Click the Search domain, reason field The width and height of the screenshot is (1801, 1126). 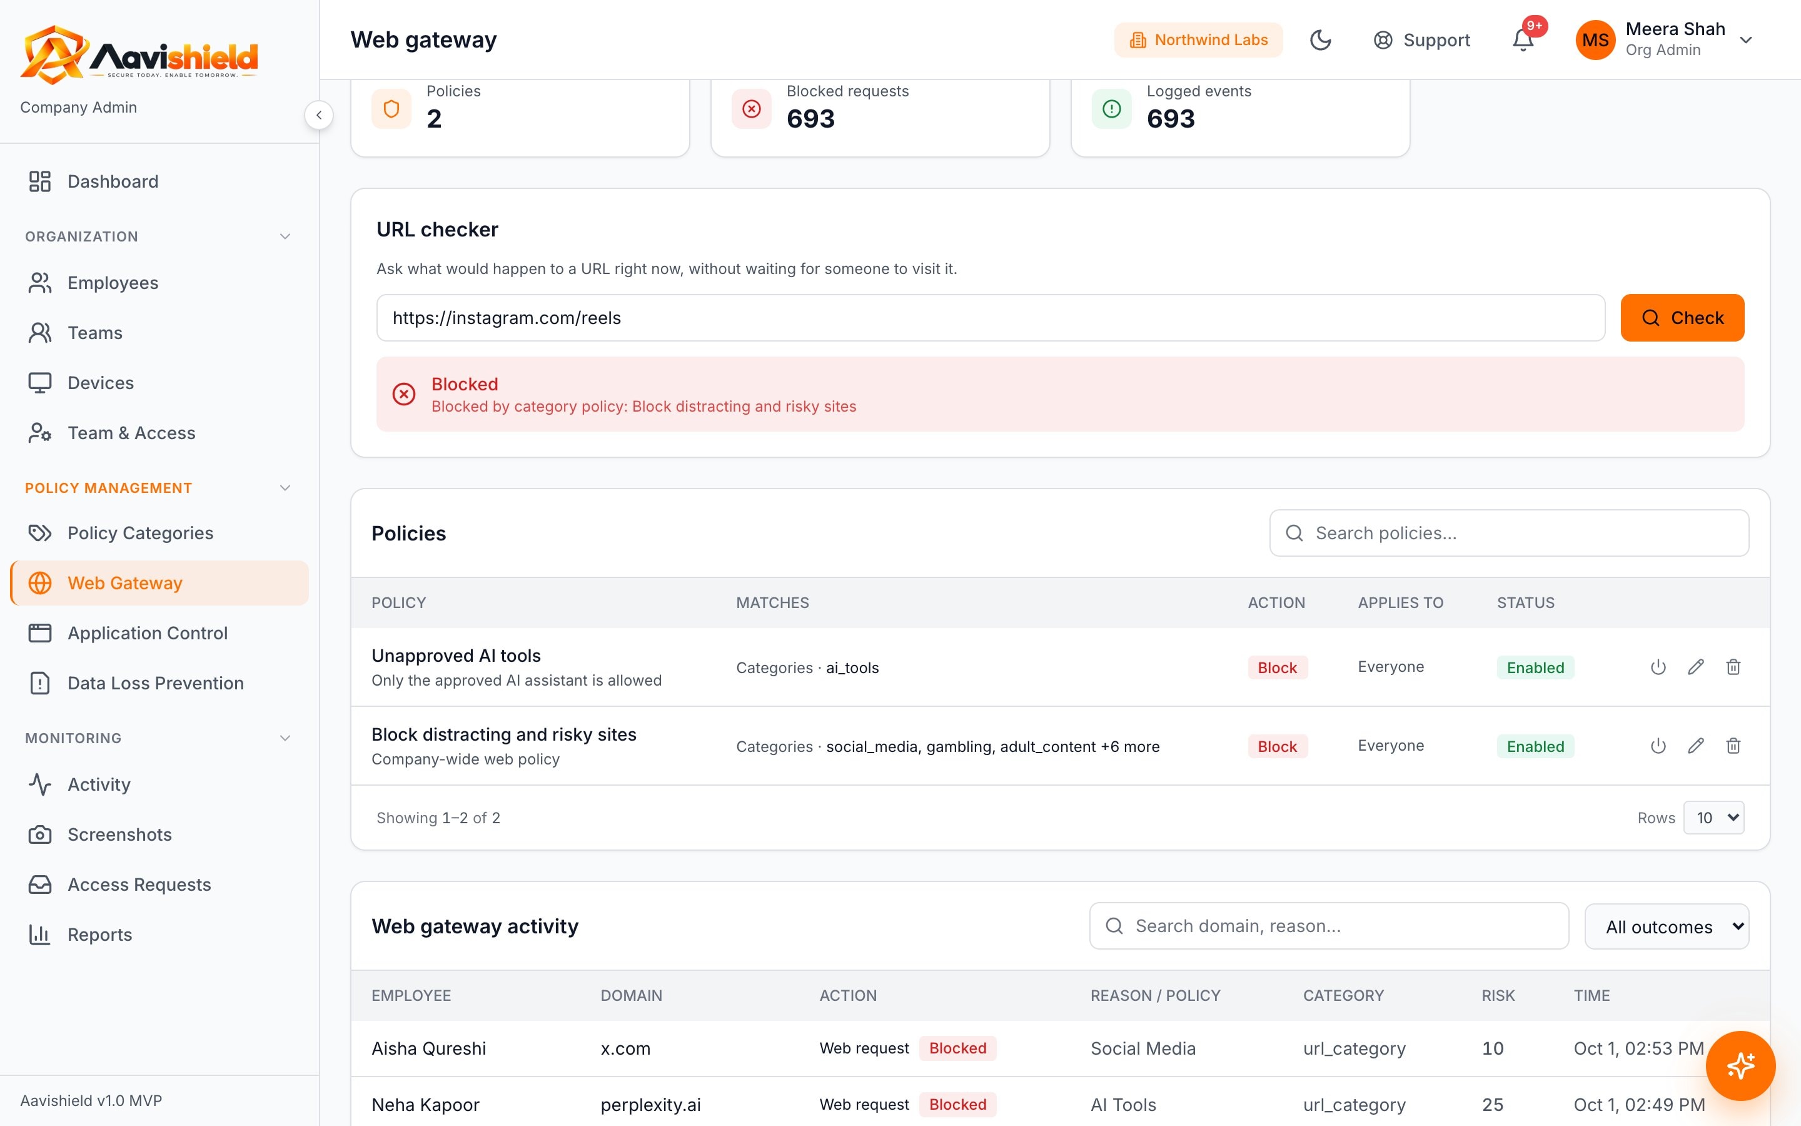tap(1329, 926)
